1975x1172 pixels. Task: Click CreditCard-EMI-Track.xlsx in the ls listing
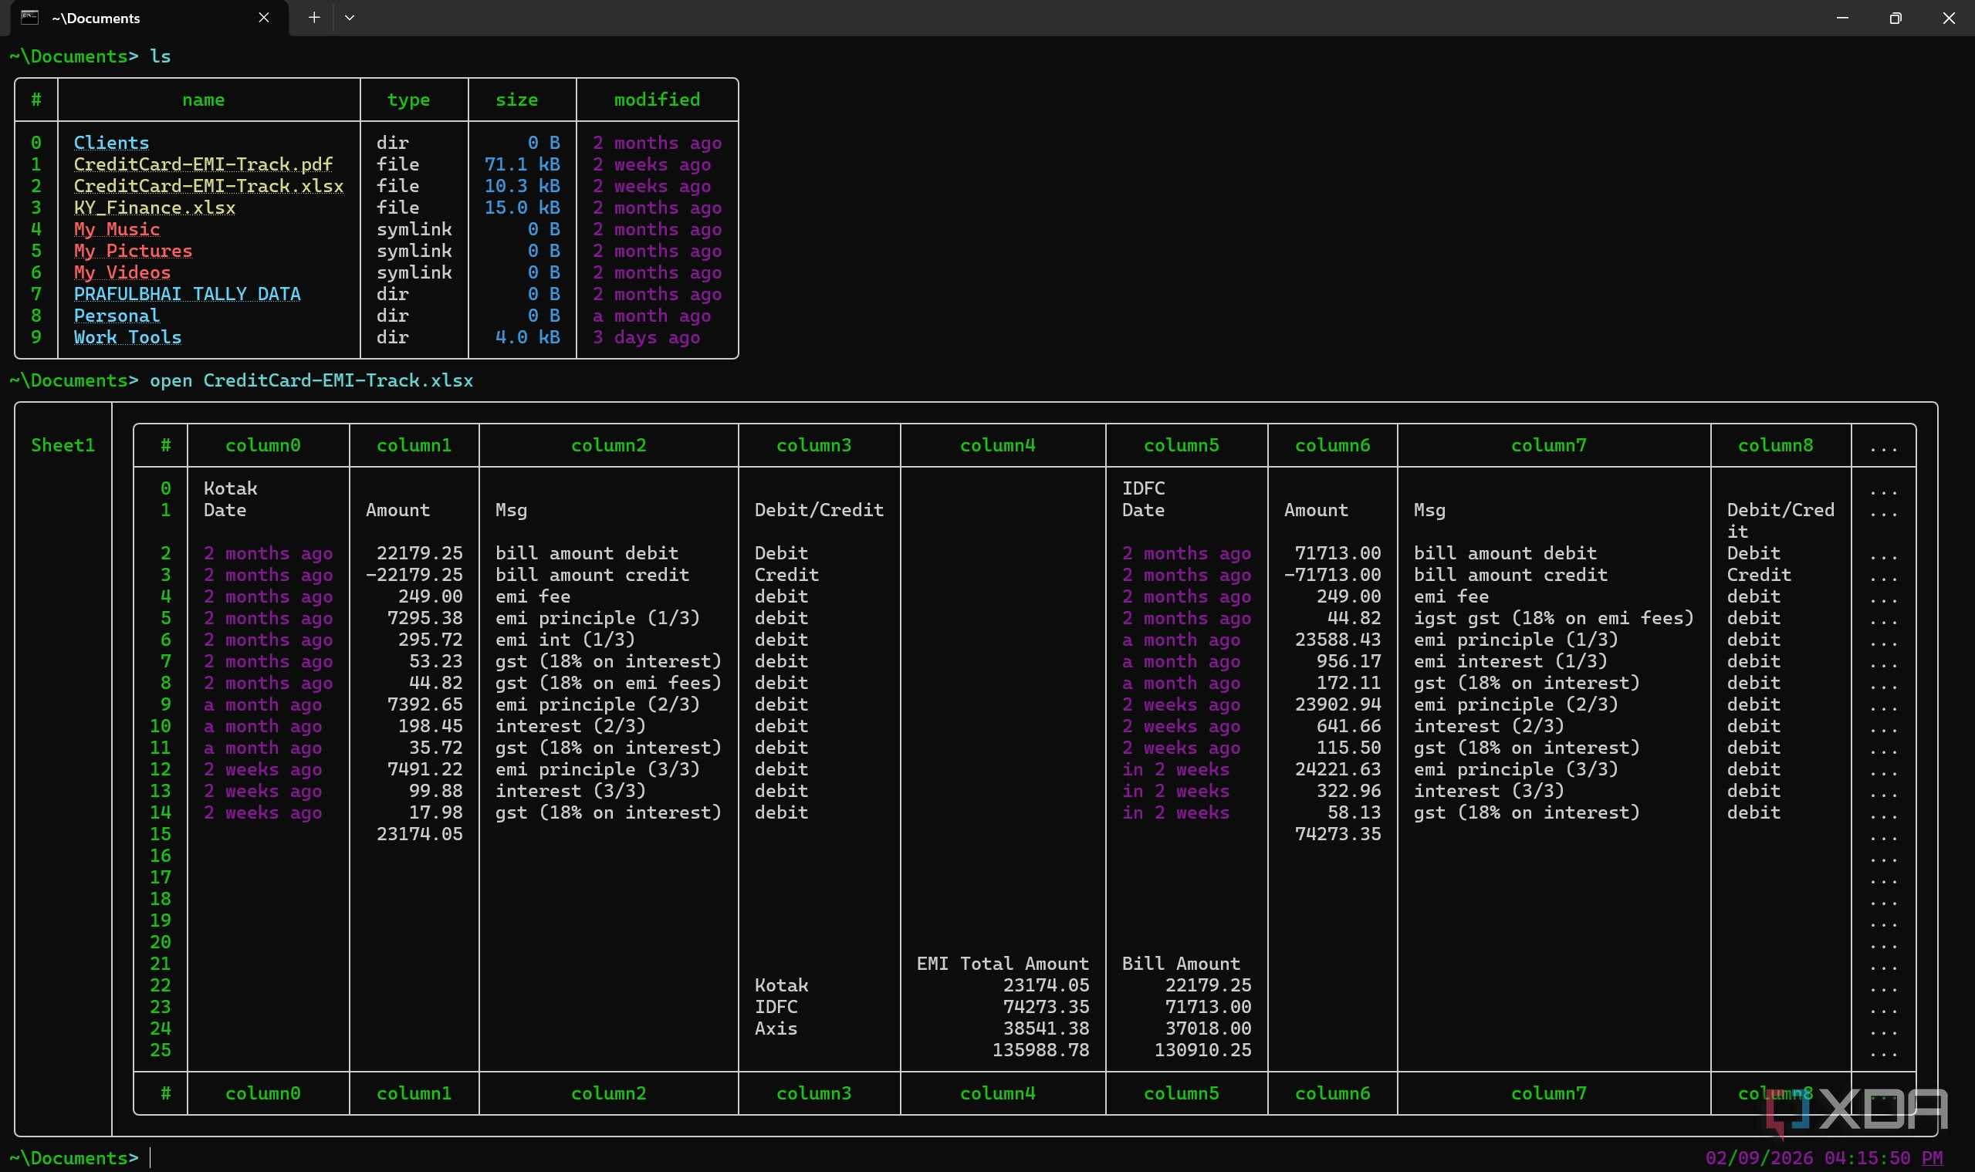[208, 186]
